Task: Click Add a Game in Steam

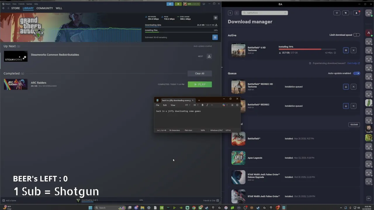Action: pyautogui.click(x=9, y=200)
